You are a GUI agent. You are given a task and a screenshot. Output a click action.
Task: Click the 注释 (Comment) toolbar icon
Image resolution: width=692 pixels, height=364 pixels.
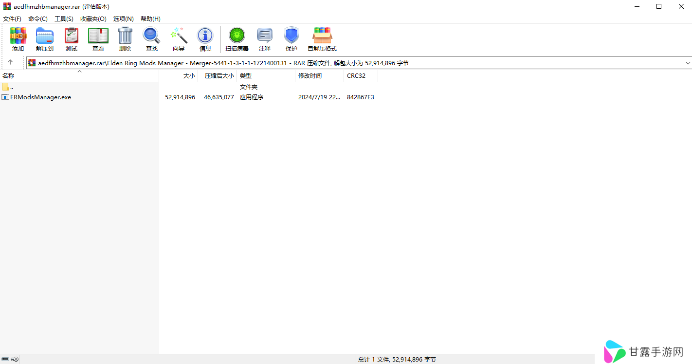pyautogui.click(x=265, y=36)
